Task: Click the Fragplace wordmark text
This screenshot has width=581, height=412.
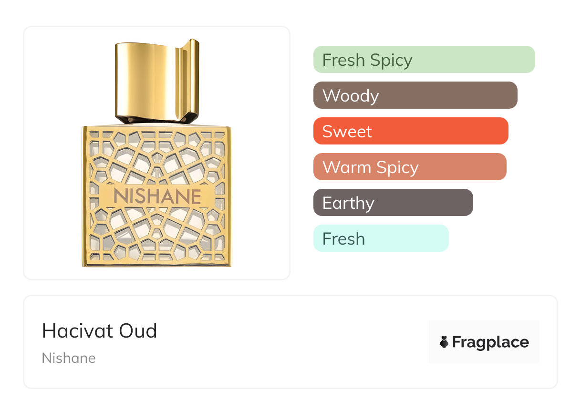Action: (490, 342)
